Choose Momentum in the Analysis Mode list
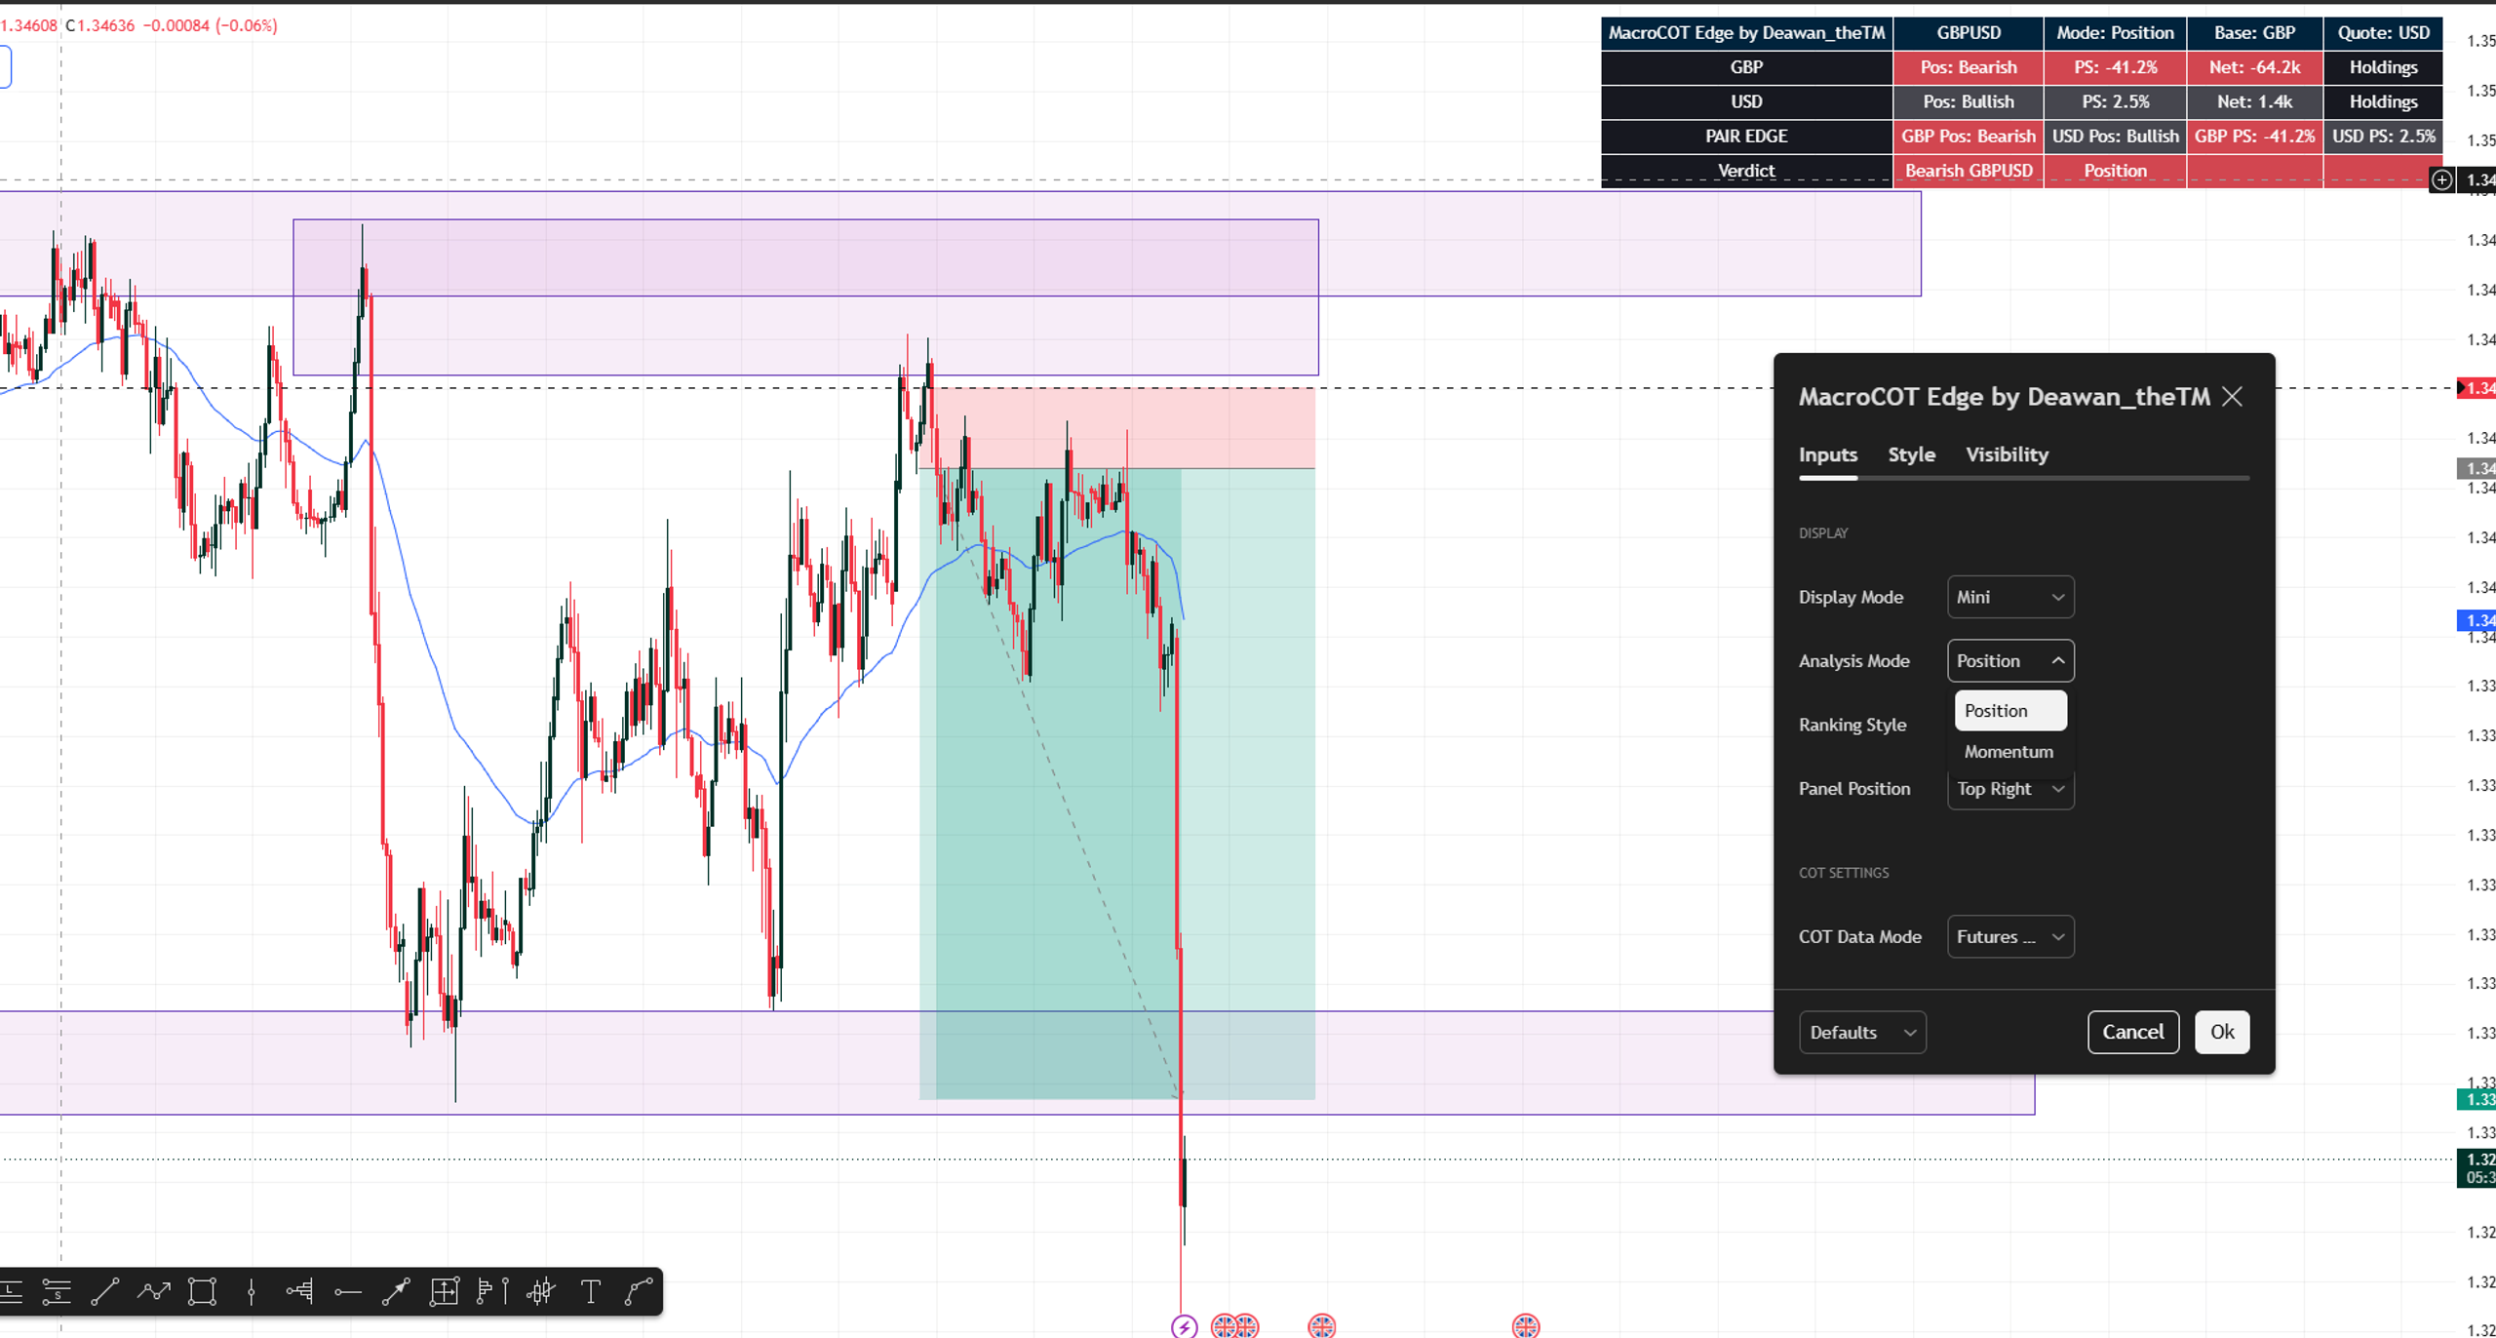 pos(2010,752)
